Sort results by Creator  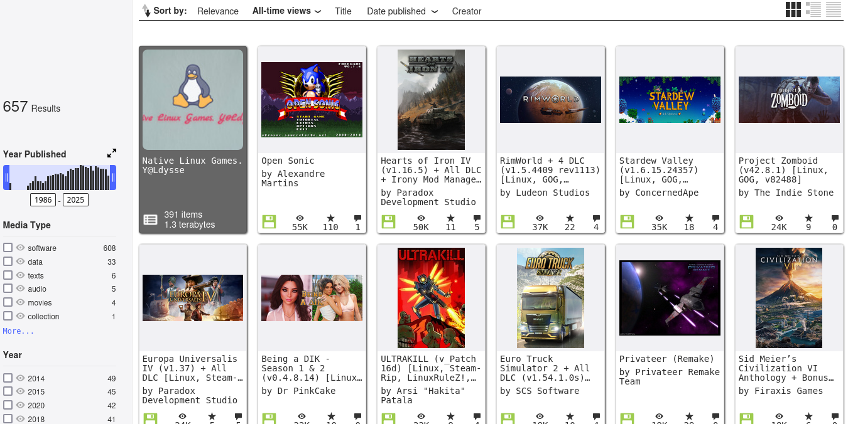(467, 11)
